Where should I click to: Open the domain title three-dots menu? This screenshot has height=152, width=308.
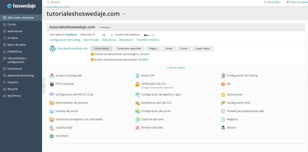pyautogui.click(x=124, y=14)
